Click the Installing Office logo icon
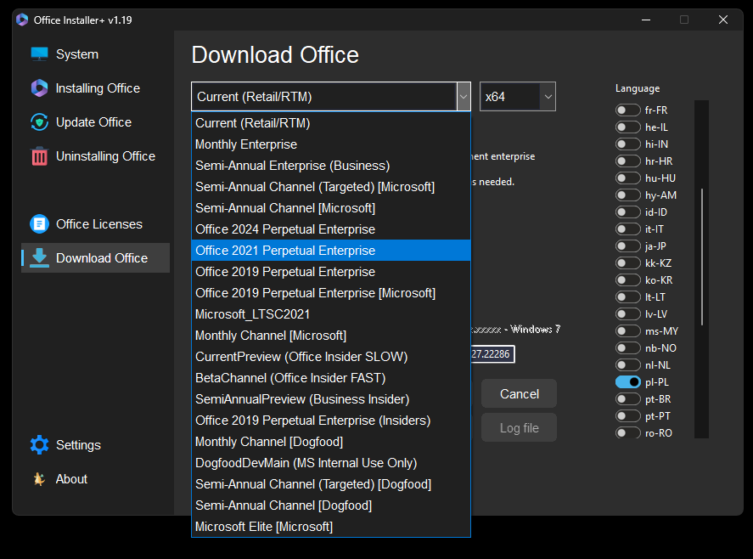The image size is (753, 559). (39, 88)
